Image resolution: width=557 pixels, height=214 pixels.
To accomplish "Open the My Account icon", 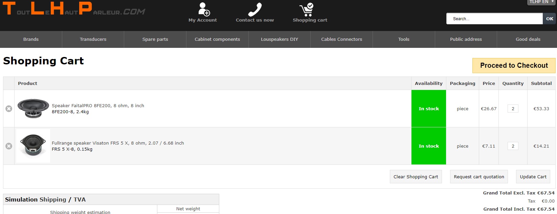I will (204, 9).
